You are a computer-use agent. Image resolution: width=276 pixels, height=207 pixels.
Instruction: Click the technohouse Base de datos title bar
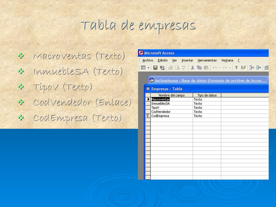coord(208,81)
